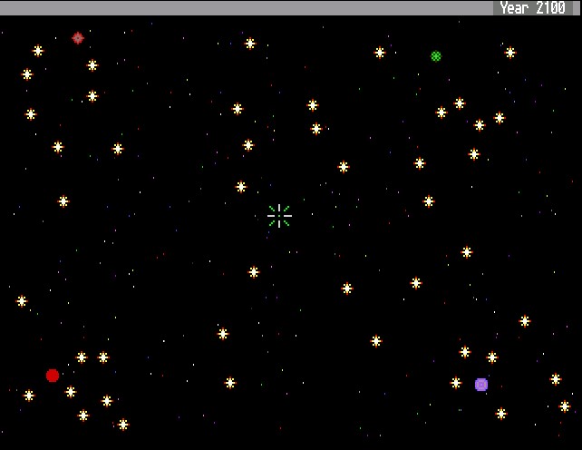The height and width of the screenshot is (450, 582).
Task: Select the faded dim-red planet
Action: click(78, 38)
